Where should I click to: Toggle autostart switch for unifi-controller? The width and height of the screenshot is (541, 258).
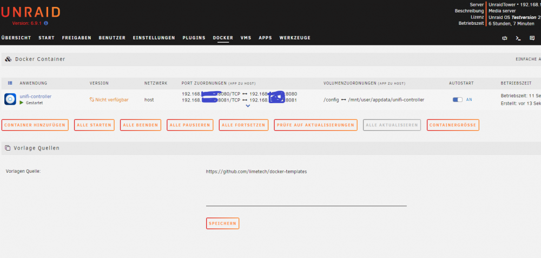(x=458, y=99)
